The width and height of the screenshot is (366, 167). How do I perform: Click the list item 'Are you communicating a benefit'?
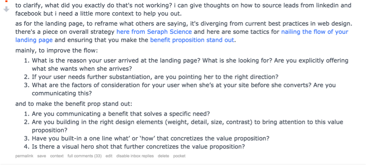(117, 114)
